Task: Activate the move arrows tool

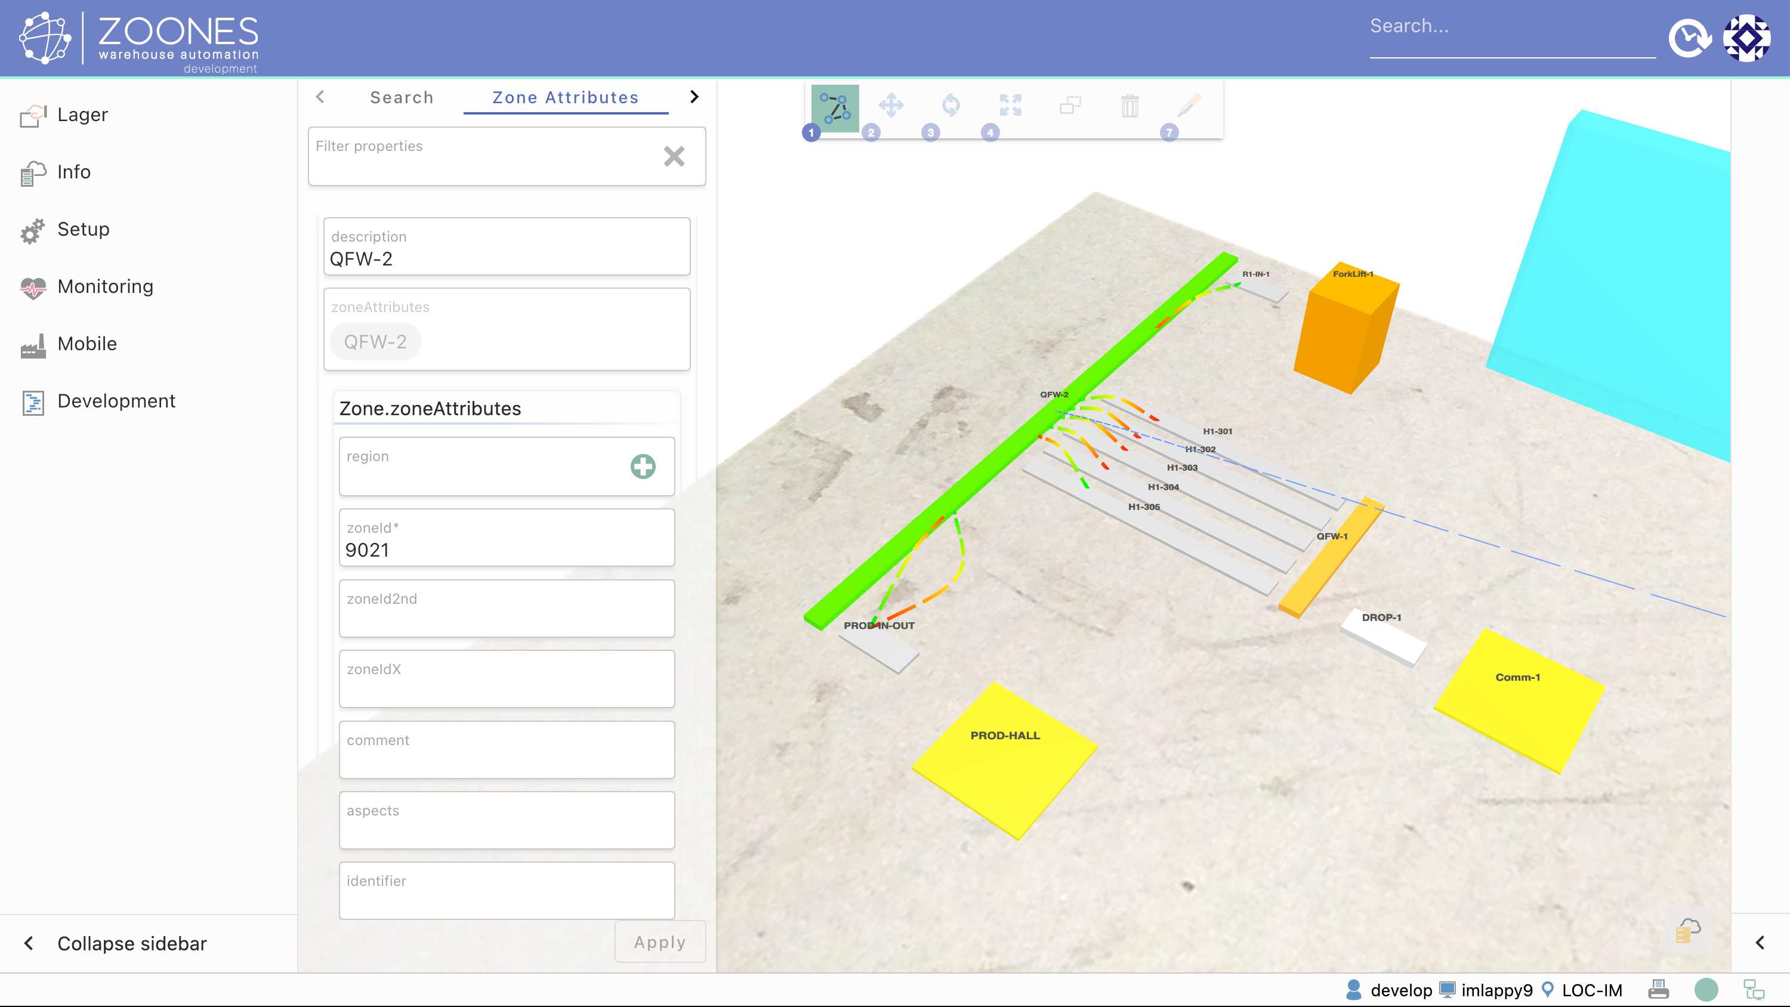Action: tap(891, 106)
